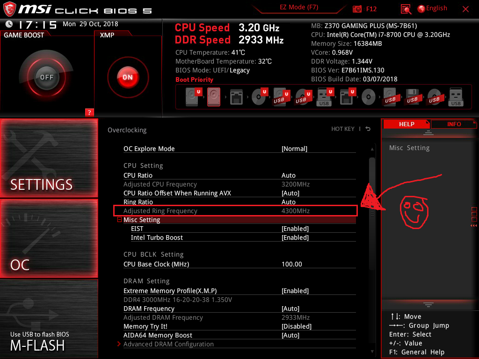Toggle the GAME BOOST knob currently OFF
479x359 pixels.
(x=46, y=77)
